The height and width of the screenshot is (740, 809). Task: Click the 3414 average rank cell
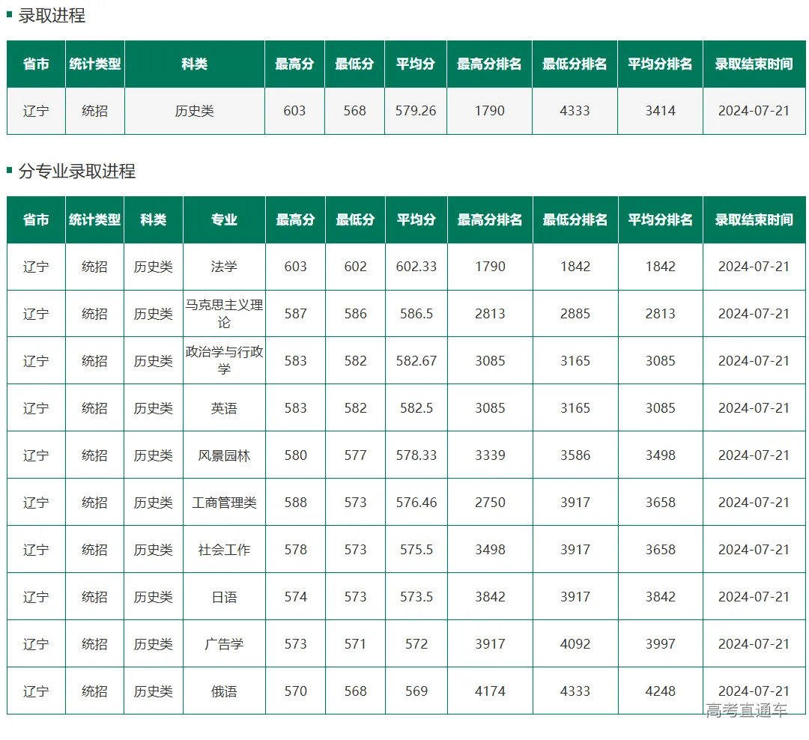pos(660,111)
